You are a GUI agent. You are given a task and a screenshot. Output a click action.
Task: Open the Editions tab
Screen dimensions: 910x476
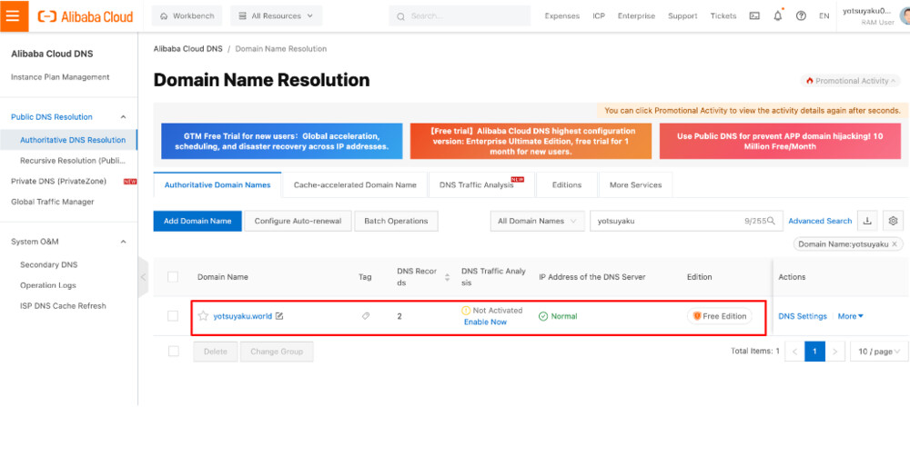click(x=566, y=184)
